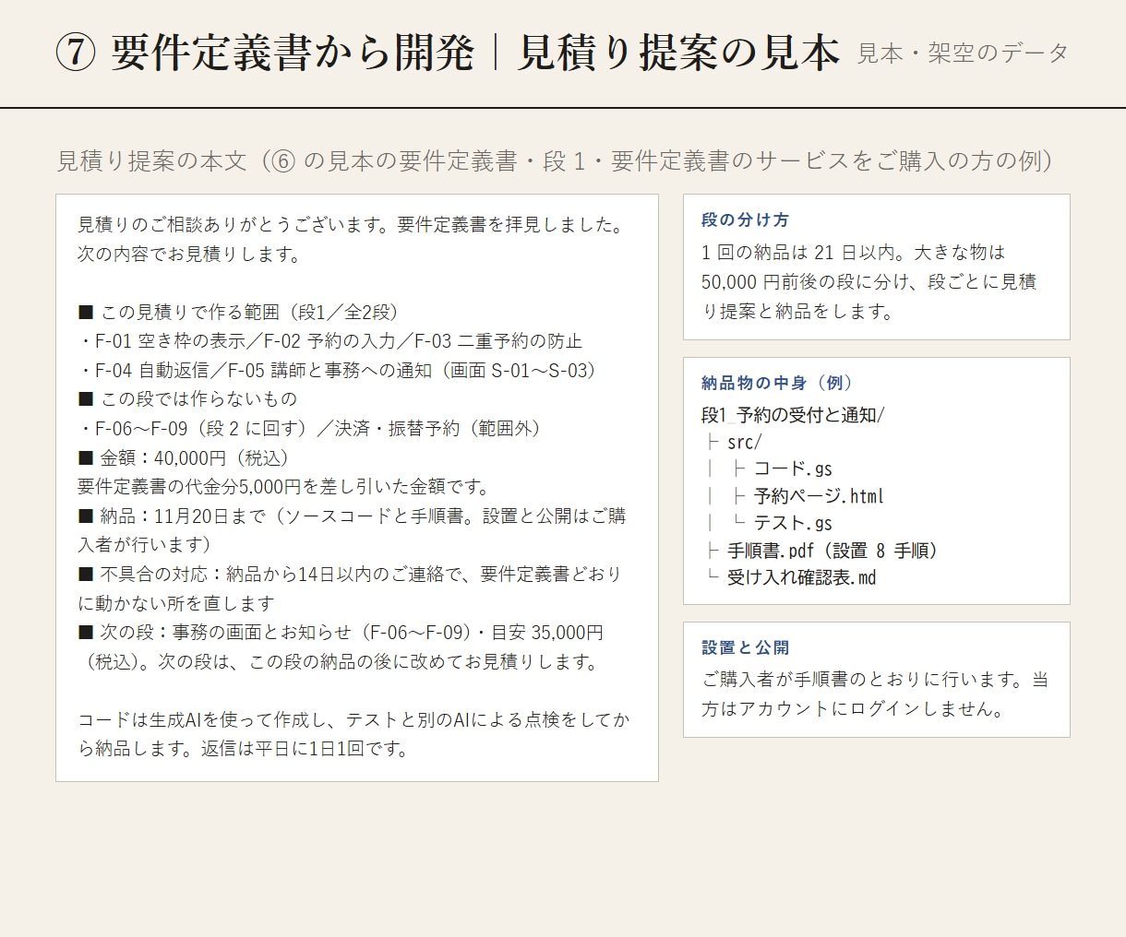Click '■ この段では作らないもの'
The width and height of the screenshot is (1126, 937).
pyautogui.click(x=187, y=398)
